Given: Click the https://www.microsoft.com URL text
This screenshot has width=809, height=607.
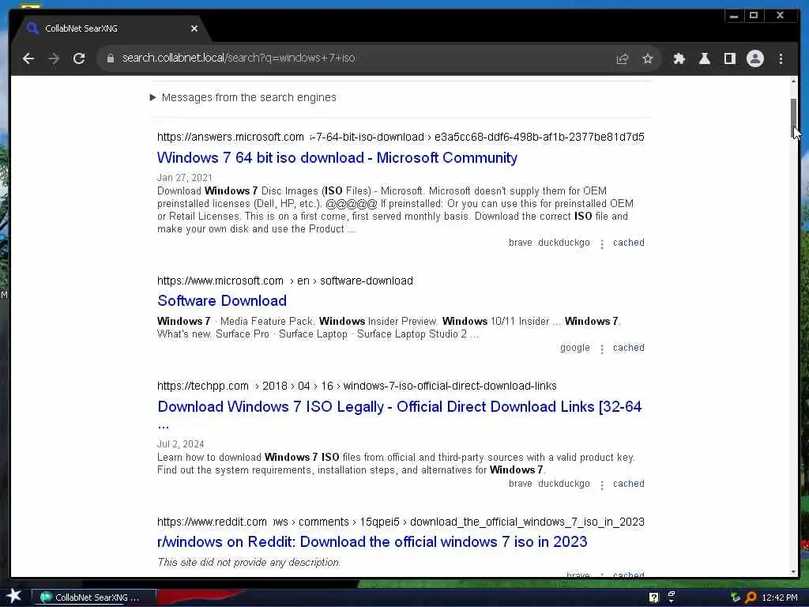Looking at the screenshot, I should pyautogui.click(x=220, y=281).
